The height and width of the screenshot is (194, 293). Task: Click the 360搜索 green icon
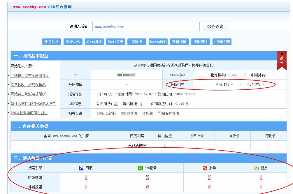141,168
